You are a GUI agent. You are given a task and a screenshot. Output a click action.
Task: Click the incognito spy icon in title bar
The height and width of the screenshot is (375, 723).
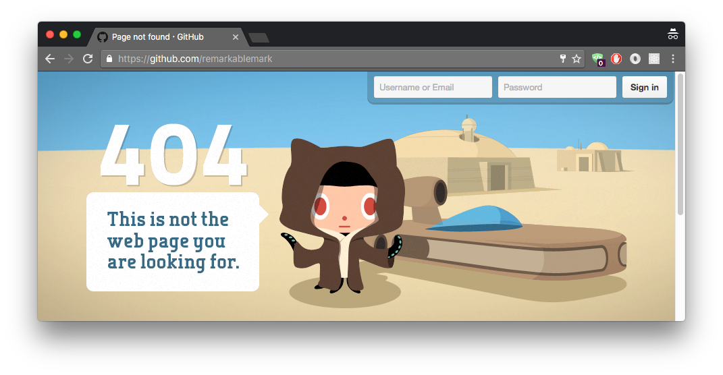pos(673,34)
